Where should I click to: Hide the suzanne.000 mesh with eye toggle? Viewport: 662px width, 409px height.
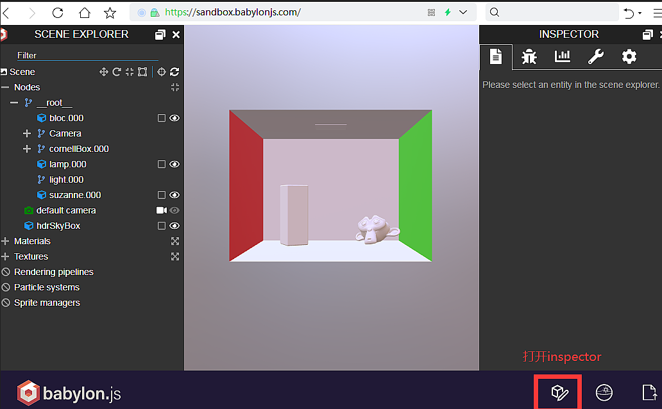(174, 195)
